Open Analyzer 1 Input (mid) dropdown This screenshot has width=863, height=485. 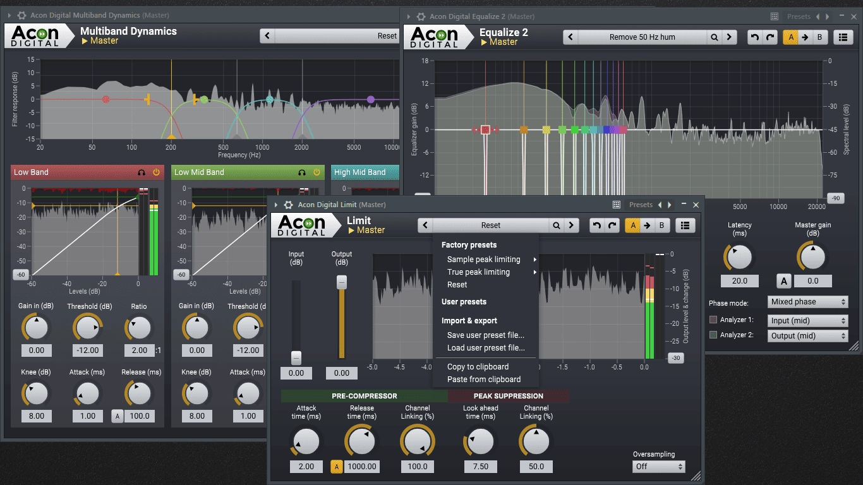pyautogui.click(x=807, y=321)
